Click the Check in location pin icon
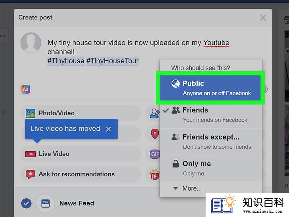The width and height of the screenshot is (289, 217). coord(155,134)
